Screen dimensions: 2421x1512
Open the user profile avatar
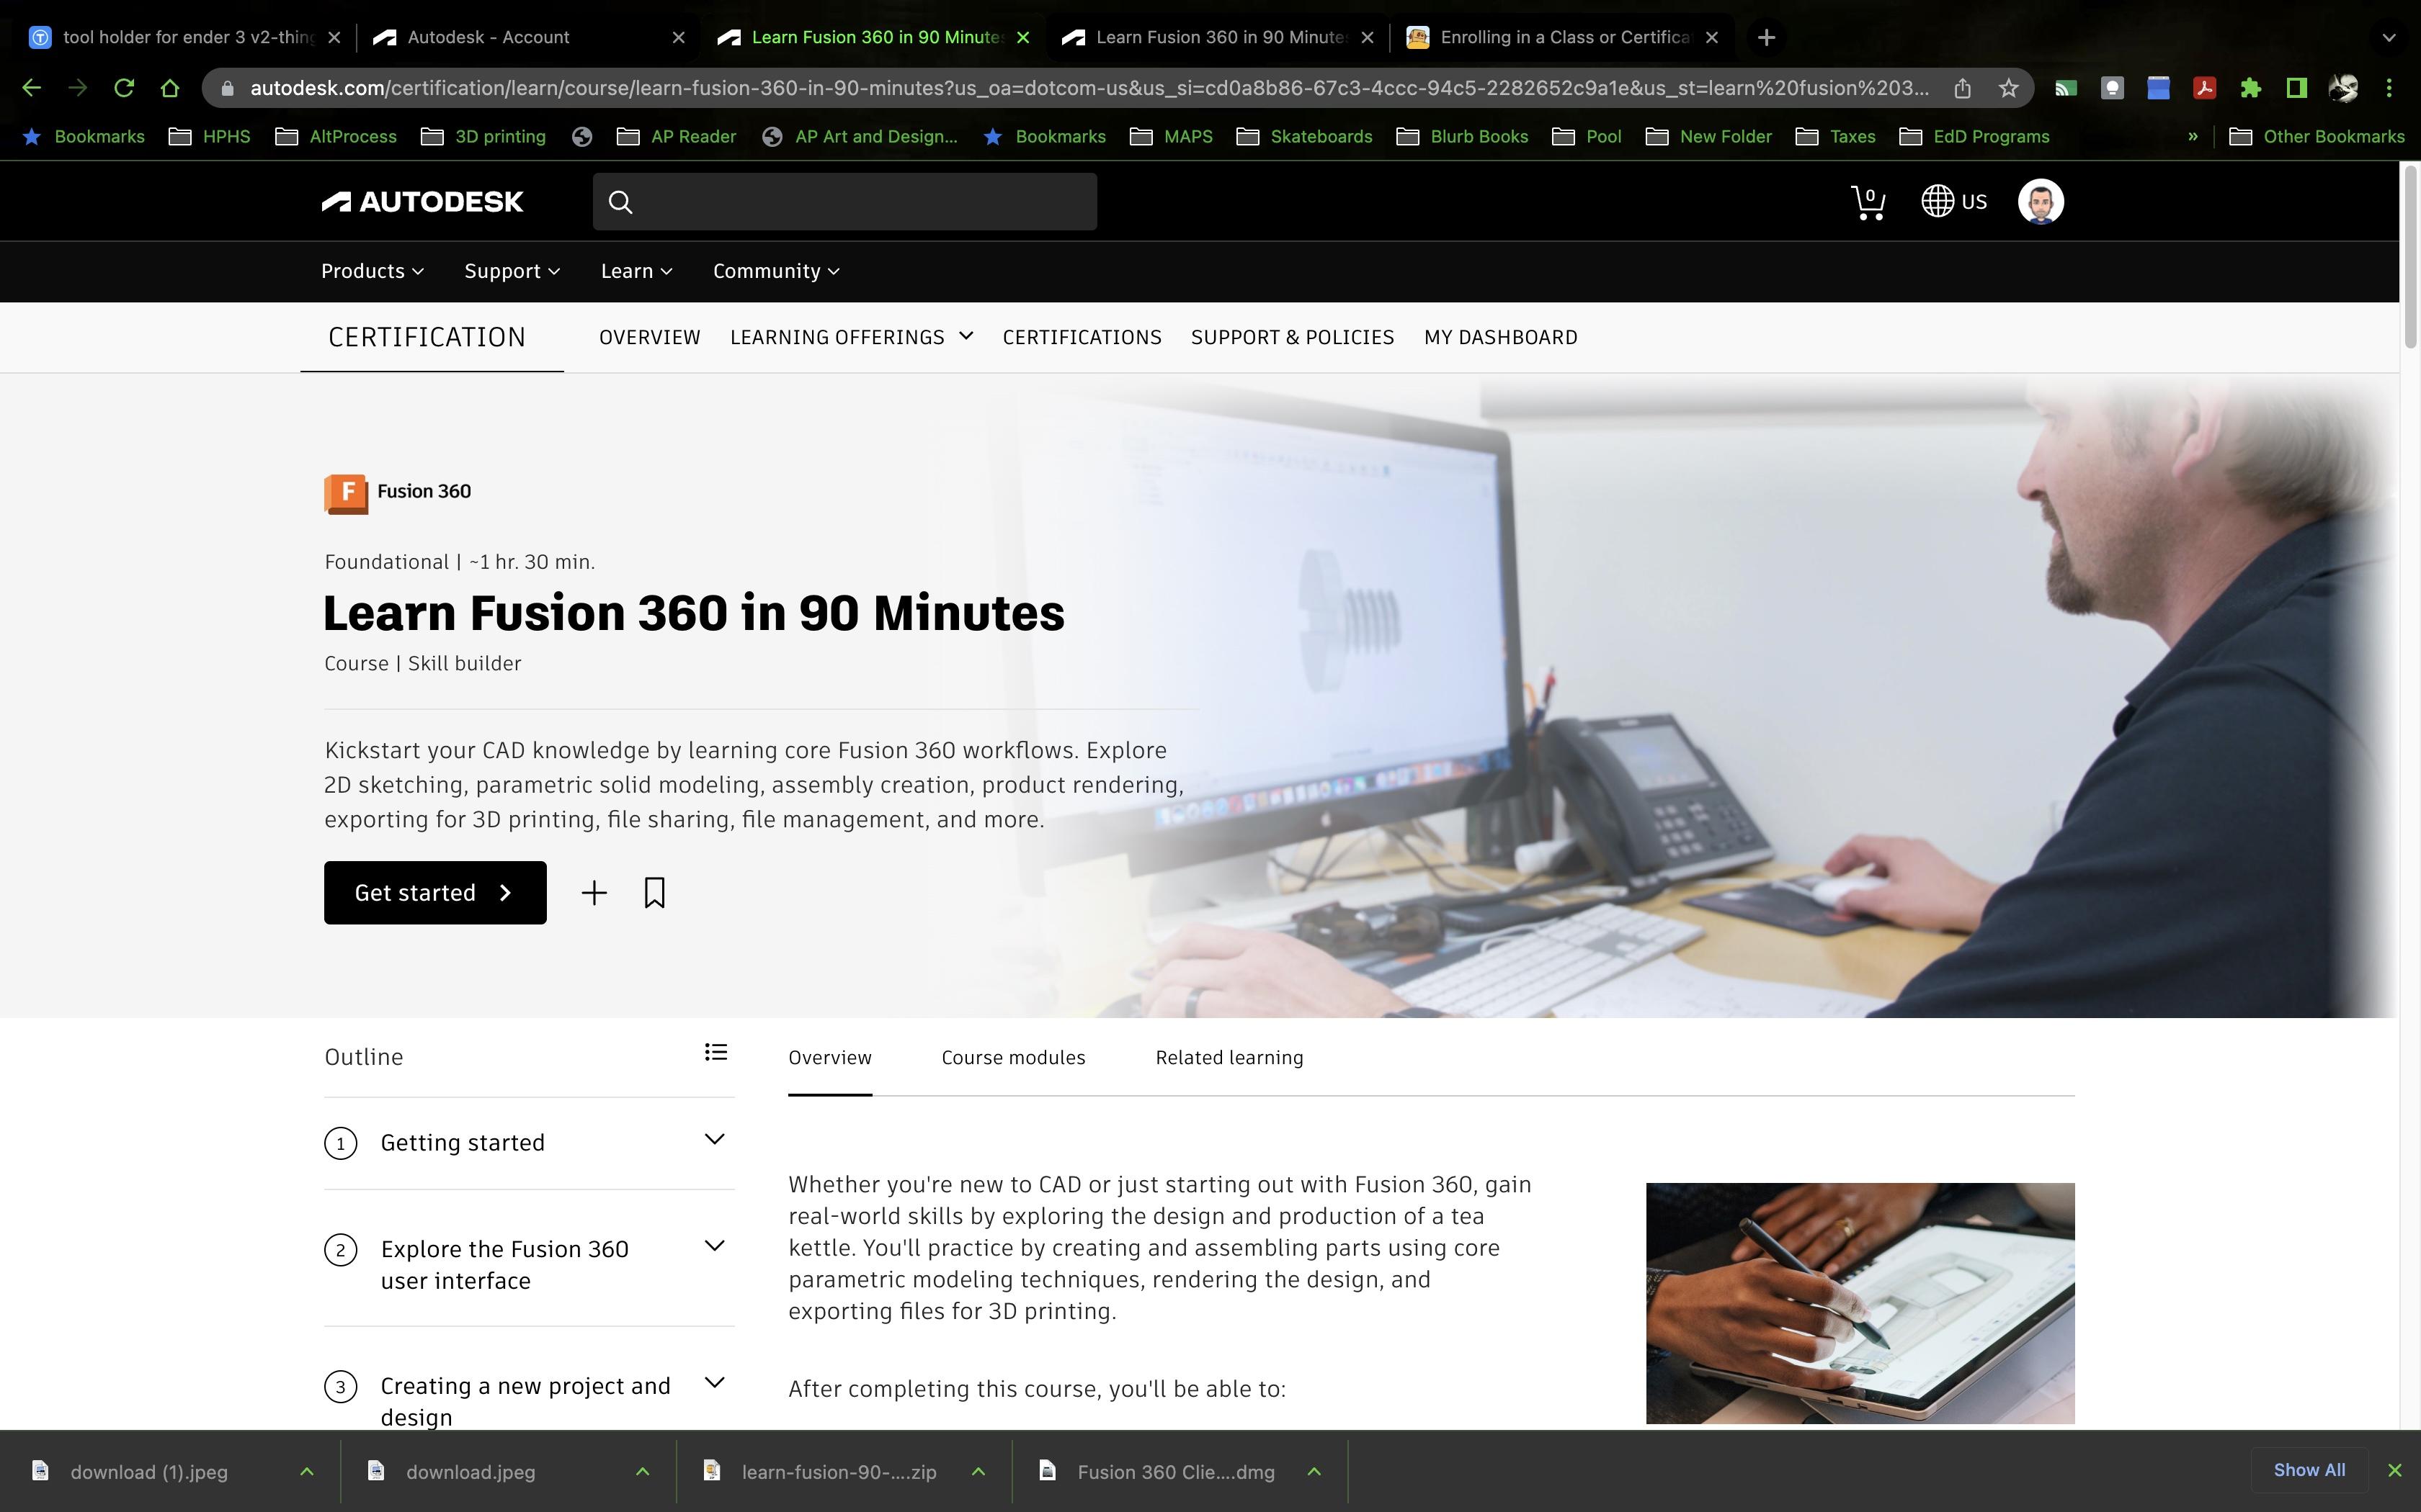[x=2040, y=202]
